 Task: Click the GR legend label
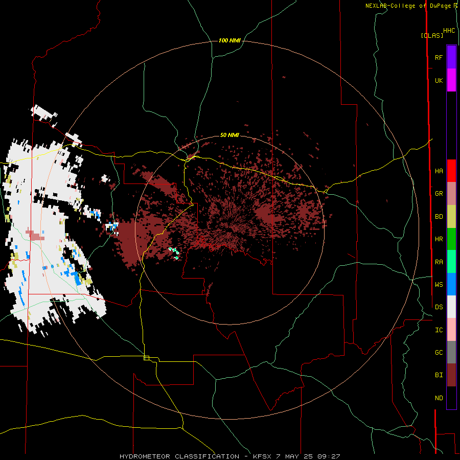(439, 194)
